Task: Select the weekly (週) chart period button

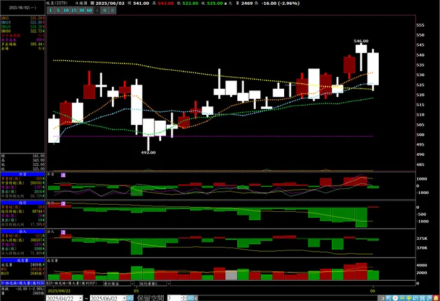Action: (x=105, y=10)
